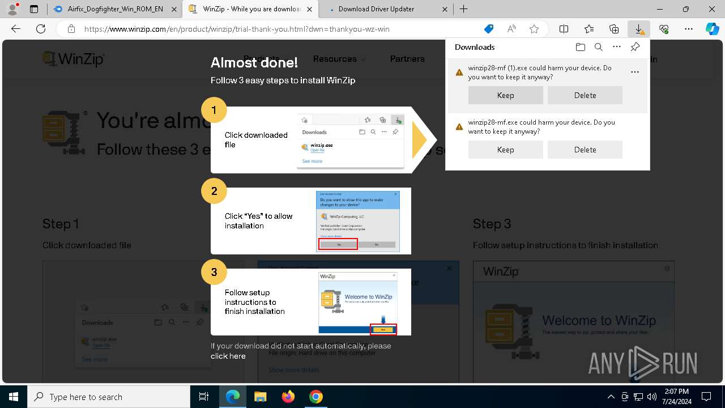Open the profile avatar icon

pyautogui.click(x=12, y=9)
